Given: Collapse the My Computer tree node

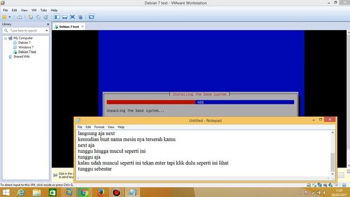Looking at the screenshot, I should coord(5,38).
